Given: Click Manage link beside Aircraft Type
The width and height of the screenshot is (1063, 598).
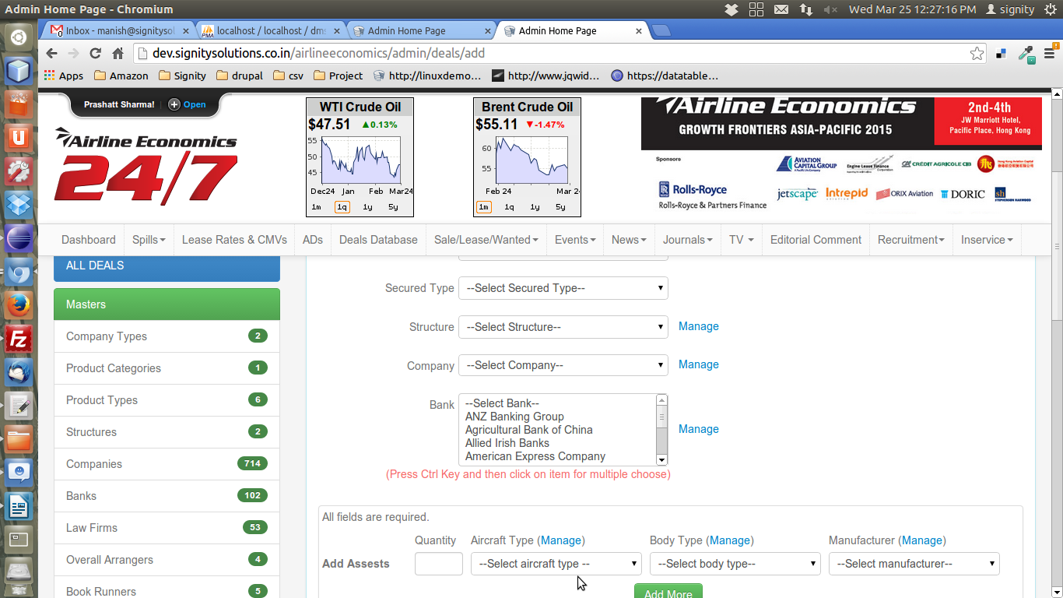Looking at the screenshot, I should click(x=561, y=540).
